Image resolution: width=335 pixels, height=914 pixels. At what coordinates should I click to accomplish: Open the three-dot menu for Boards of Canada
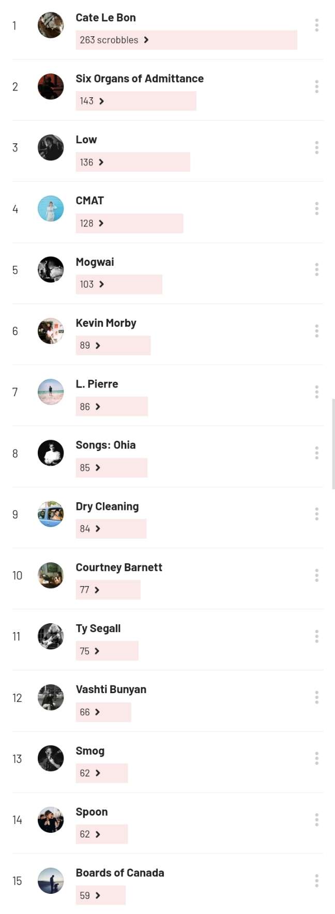click(316, 880)
